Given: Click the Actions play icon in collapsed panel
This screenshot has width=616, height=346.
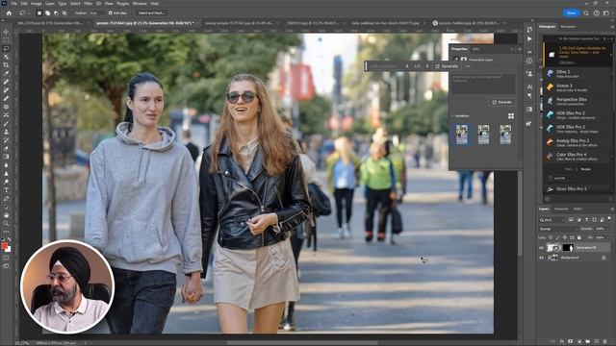Looking at the screenshot, I should (529, 38).
